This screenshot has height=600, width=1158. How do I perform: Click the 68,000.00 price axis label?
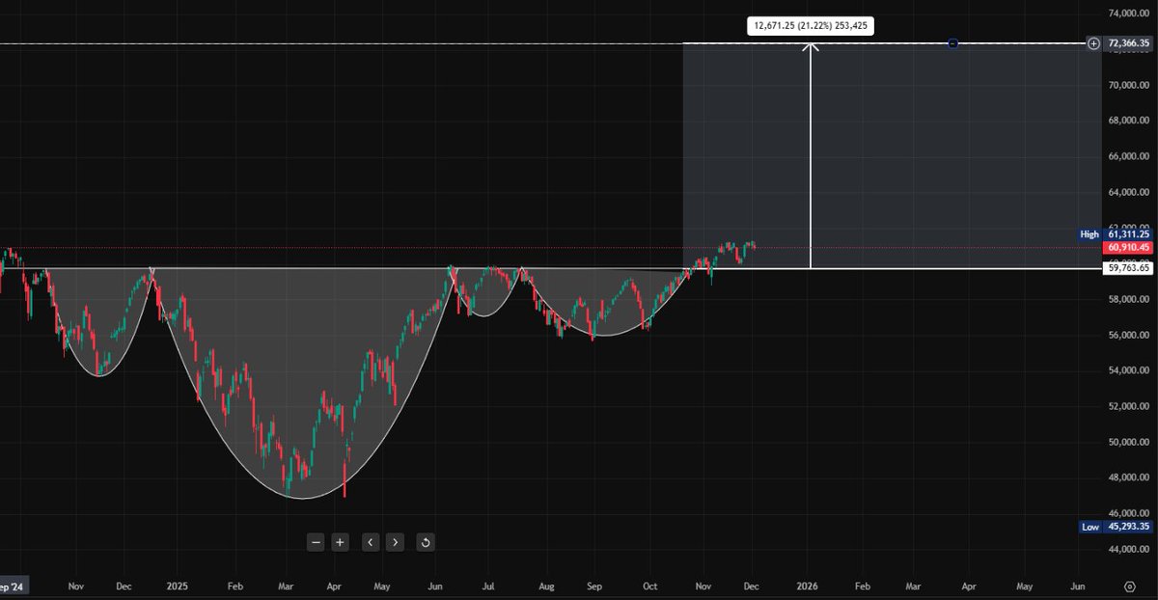[1129, 121]
